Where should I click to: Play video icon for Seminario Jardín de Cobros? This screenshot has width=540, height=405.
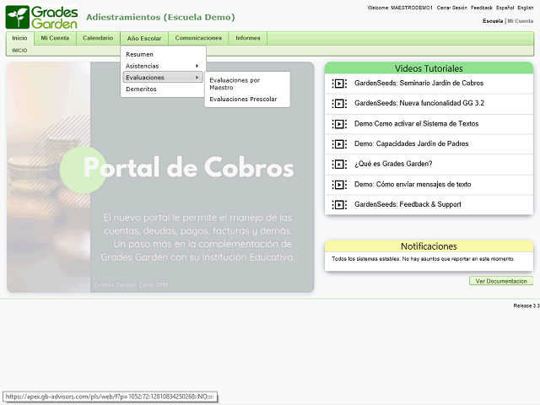(339, 84)
